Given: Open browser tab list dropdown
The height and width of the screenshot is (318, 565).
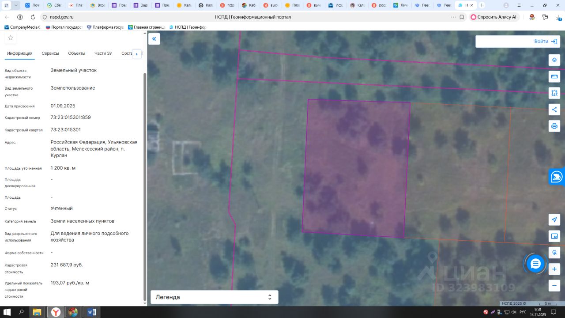Looking at the screenshot, I should [x=16, y=5].
